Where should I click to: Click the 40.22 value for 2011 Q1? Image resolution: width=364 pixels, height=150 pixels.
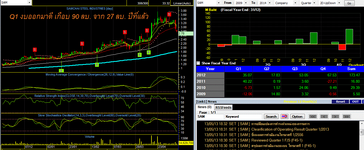pos(247,81)
